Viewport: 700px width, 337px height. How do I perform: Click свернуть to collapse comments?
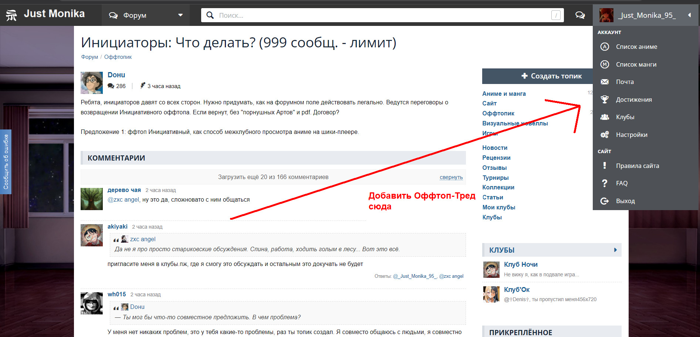pyautogui.click(x=451, y=177)
